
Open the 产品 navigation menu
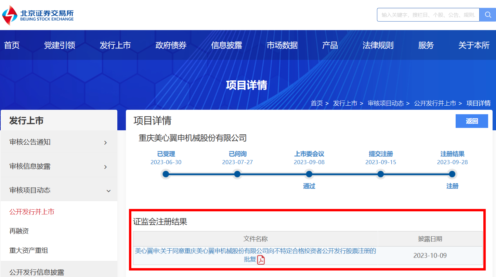pyautogui.click(x=330, y=45)
